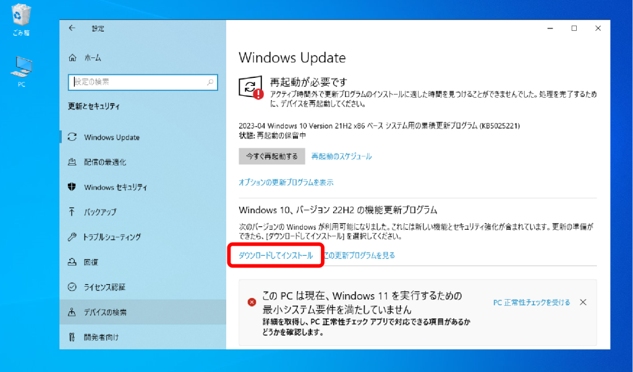Open トラブルシューティング wrench item
Screen dimensions: 633x372
coord(72,237)
